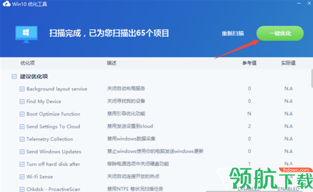
Task: Click the 描述 column header
Action: pos(112,63)
